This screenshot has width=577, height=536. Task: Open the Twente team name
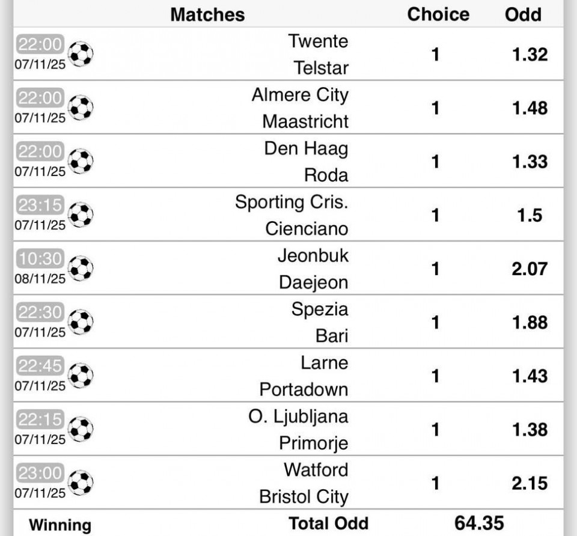318,41
